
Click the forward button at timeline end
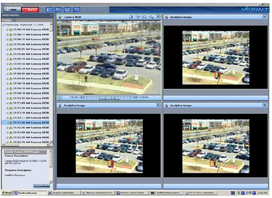pyautogui.click(x=136, y=97)
